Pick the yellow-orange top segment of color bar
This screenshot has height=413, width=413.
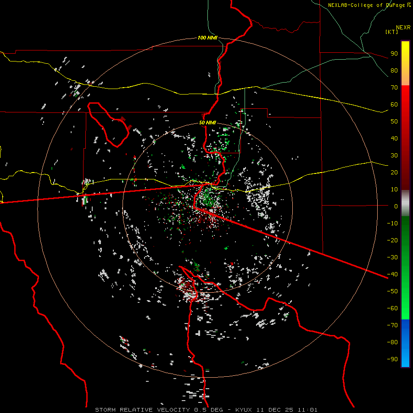tap(405, 63)
